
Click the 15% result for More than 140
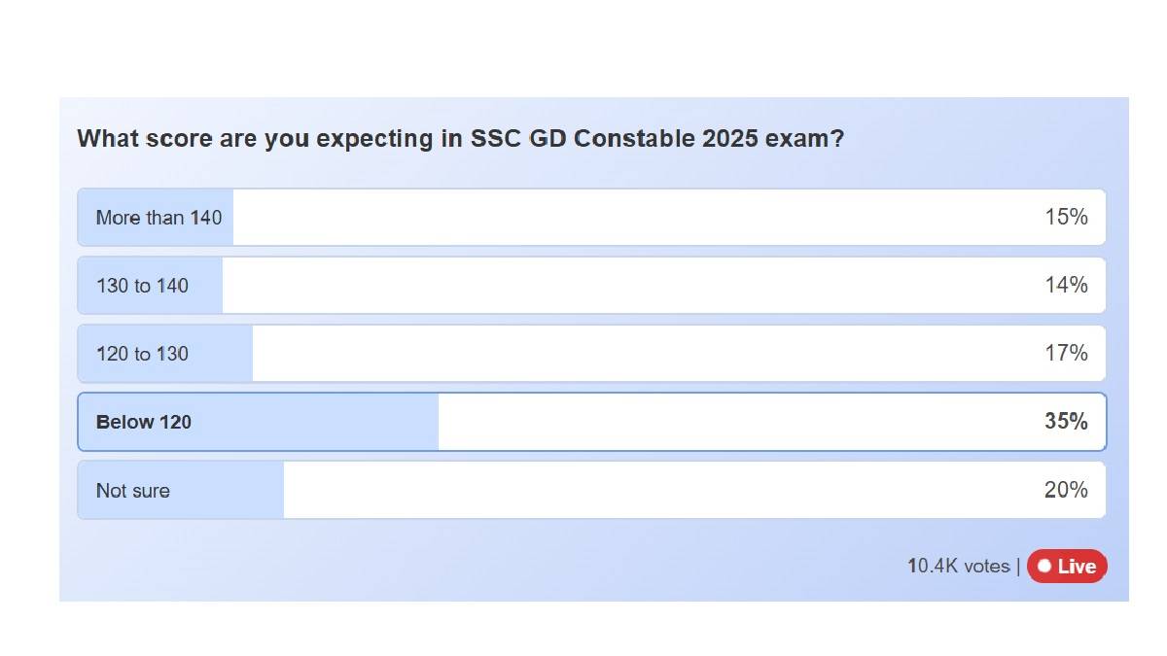tap(1066, 218)
